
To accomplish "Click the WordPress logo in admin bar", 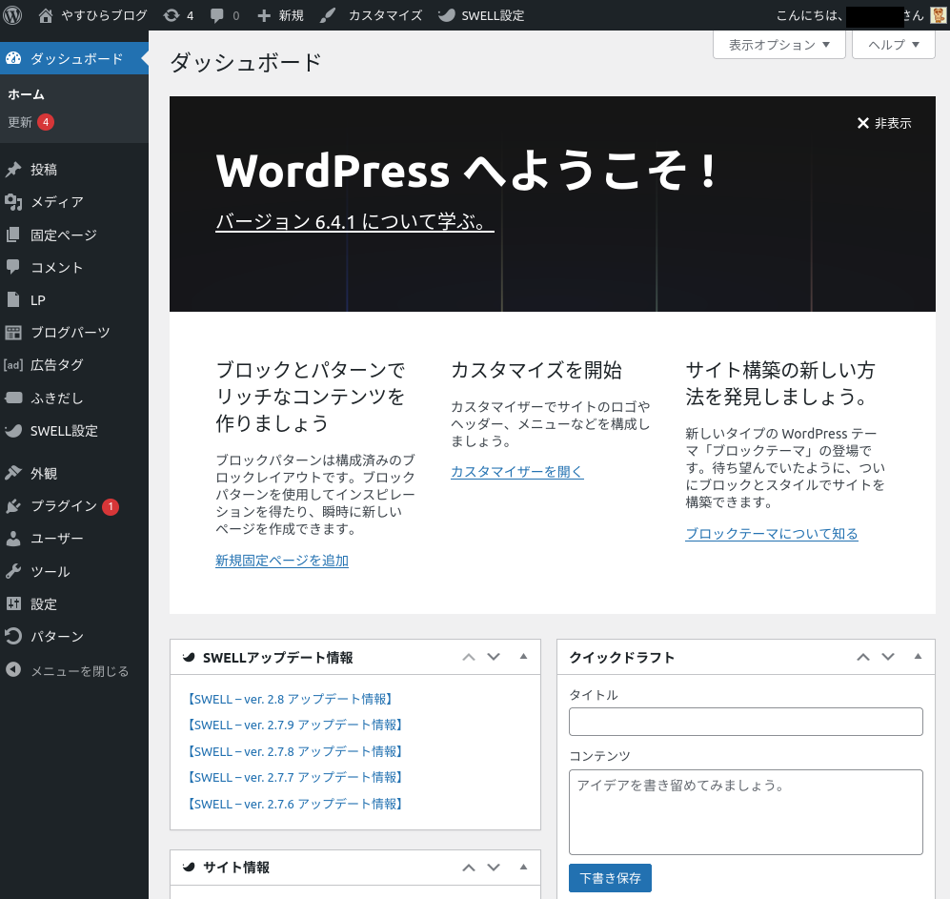I will [x=13, y=15].
